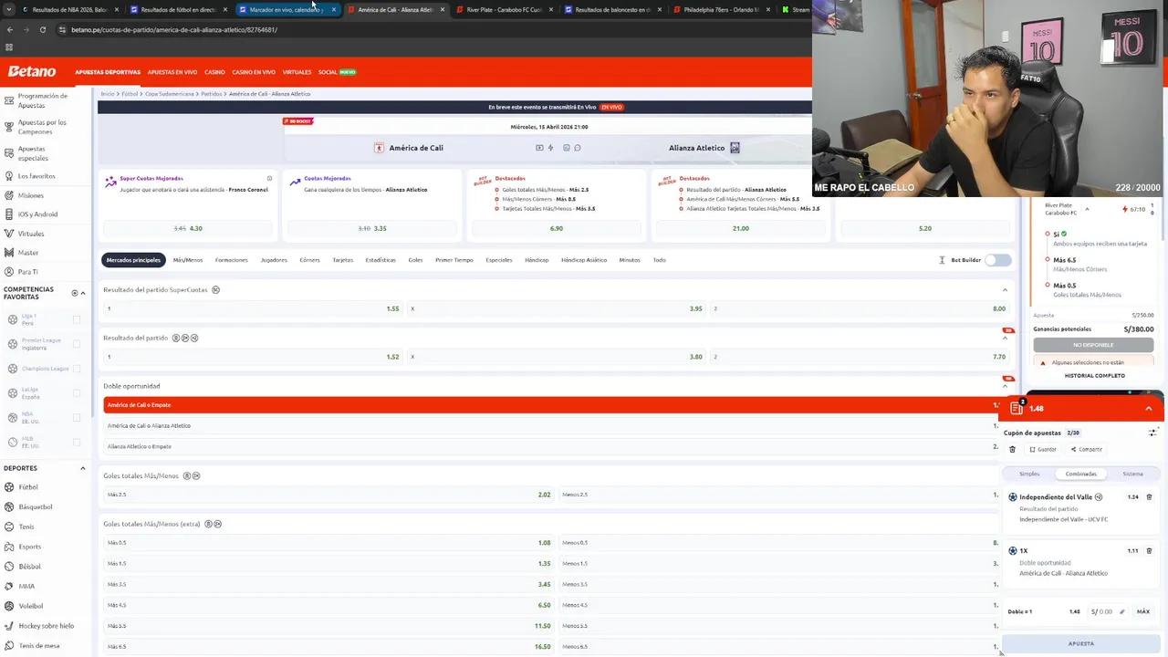Image resolution: width=1168 pixels, height=657 pixels.
Task: Click info icon on Super Cuotas Mejoradas card
Action: 269,179
